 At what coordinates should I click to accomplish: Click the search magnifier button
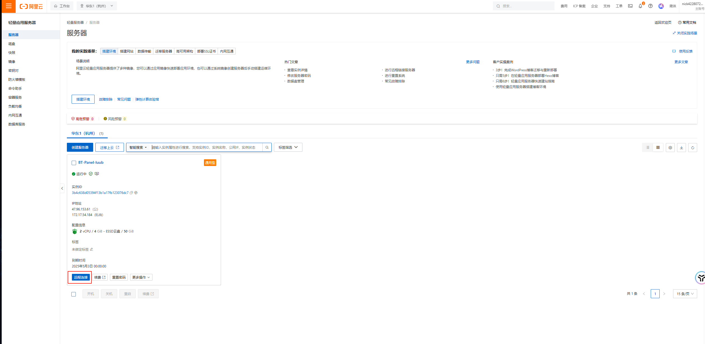click(267, 148)
